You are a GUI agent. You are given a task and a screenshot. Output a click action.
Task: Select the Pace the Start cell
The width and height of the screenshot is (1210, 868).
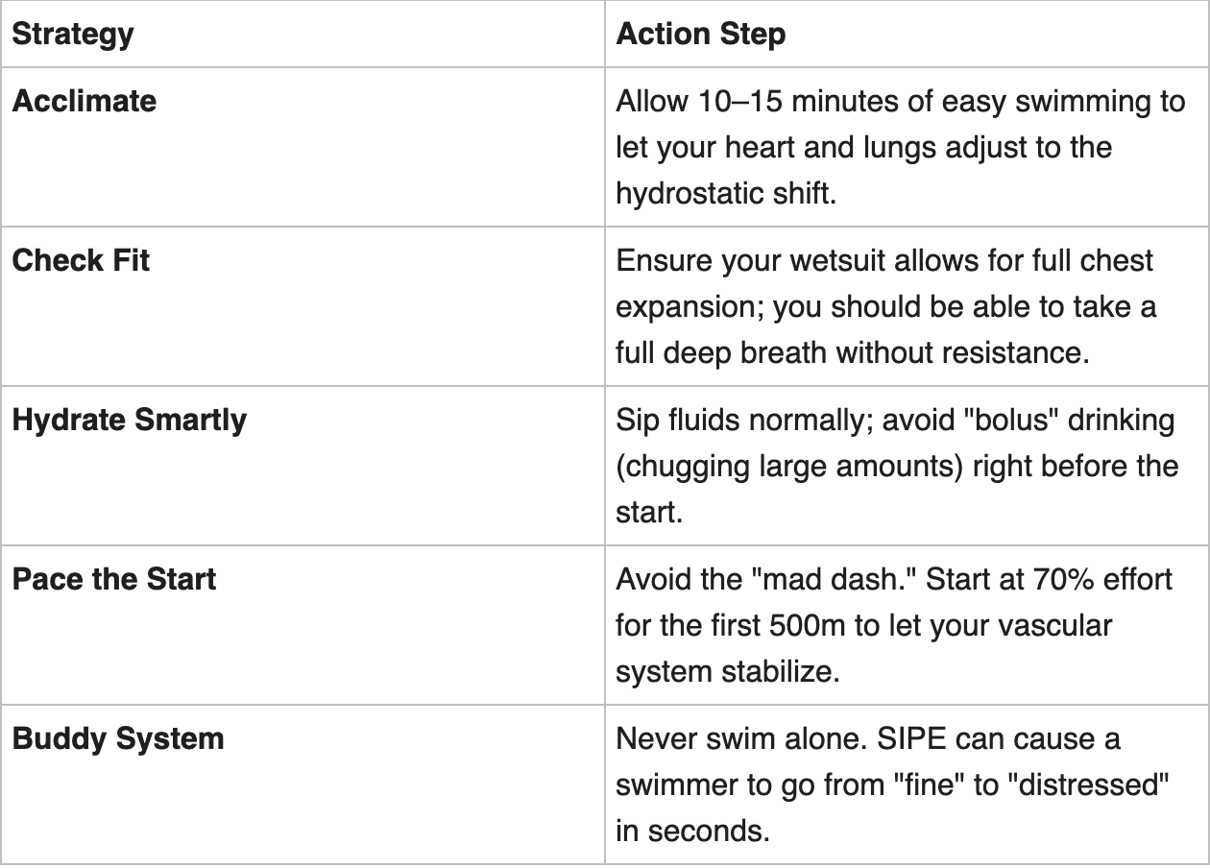click(x=114, y=579)
